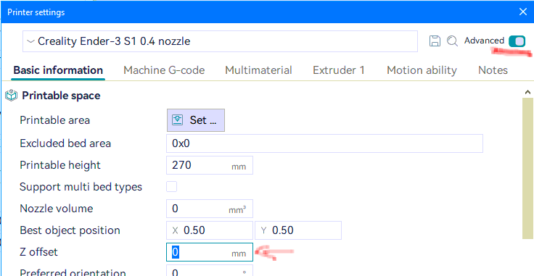Click the Nozzle volume label

56,209
